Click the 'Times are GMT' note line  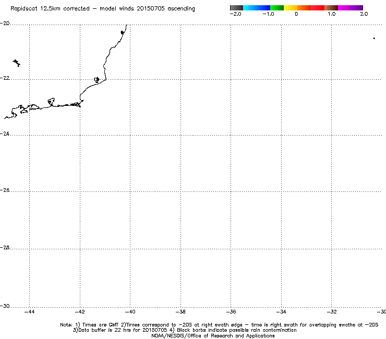(219, 325)
